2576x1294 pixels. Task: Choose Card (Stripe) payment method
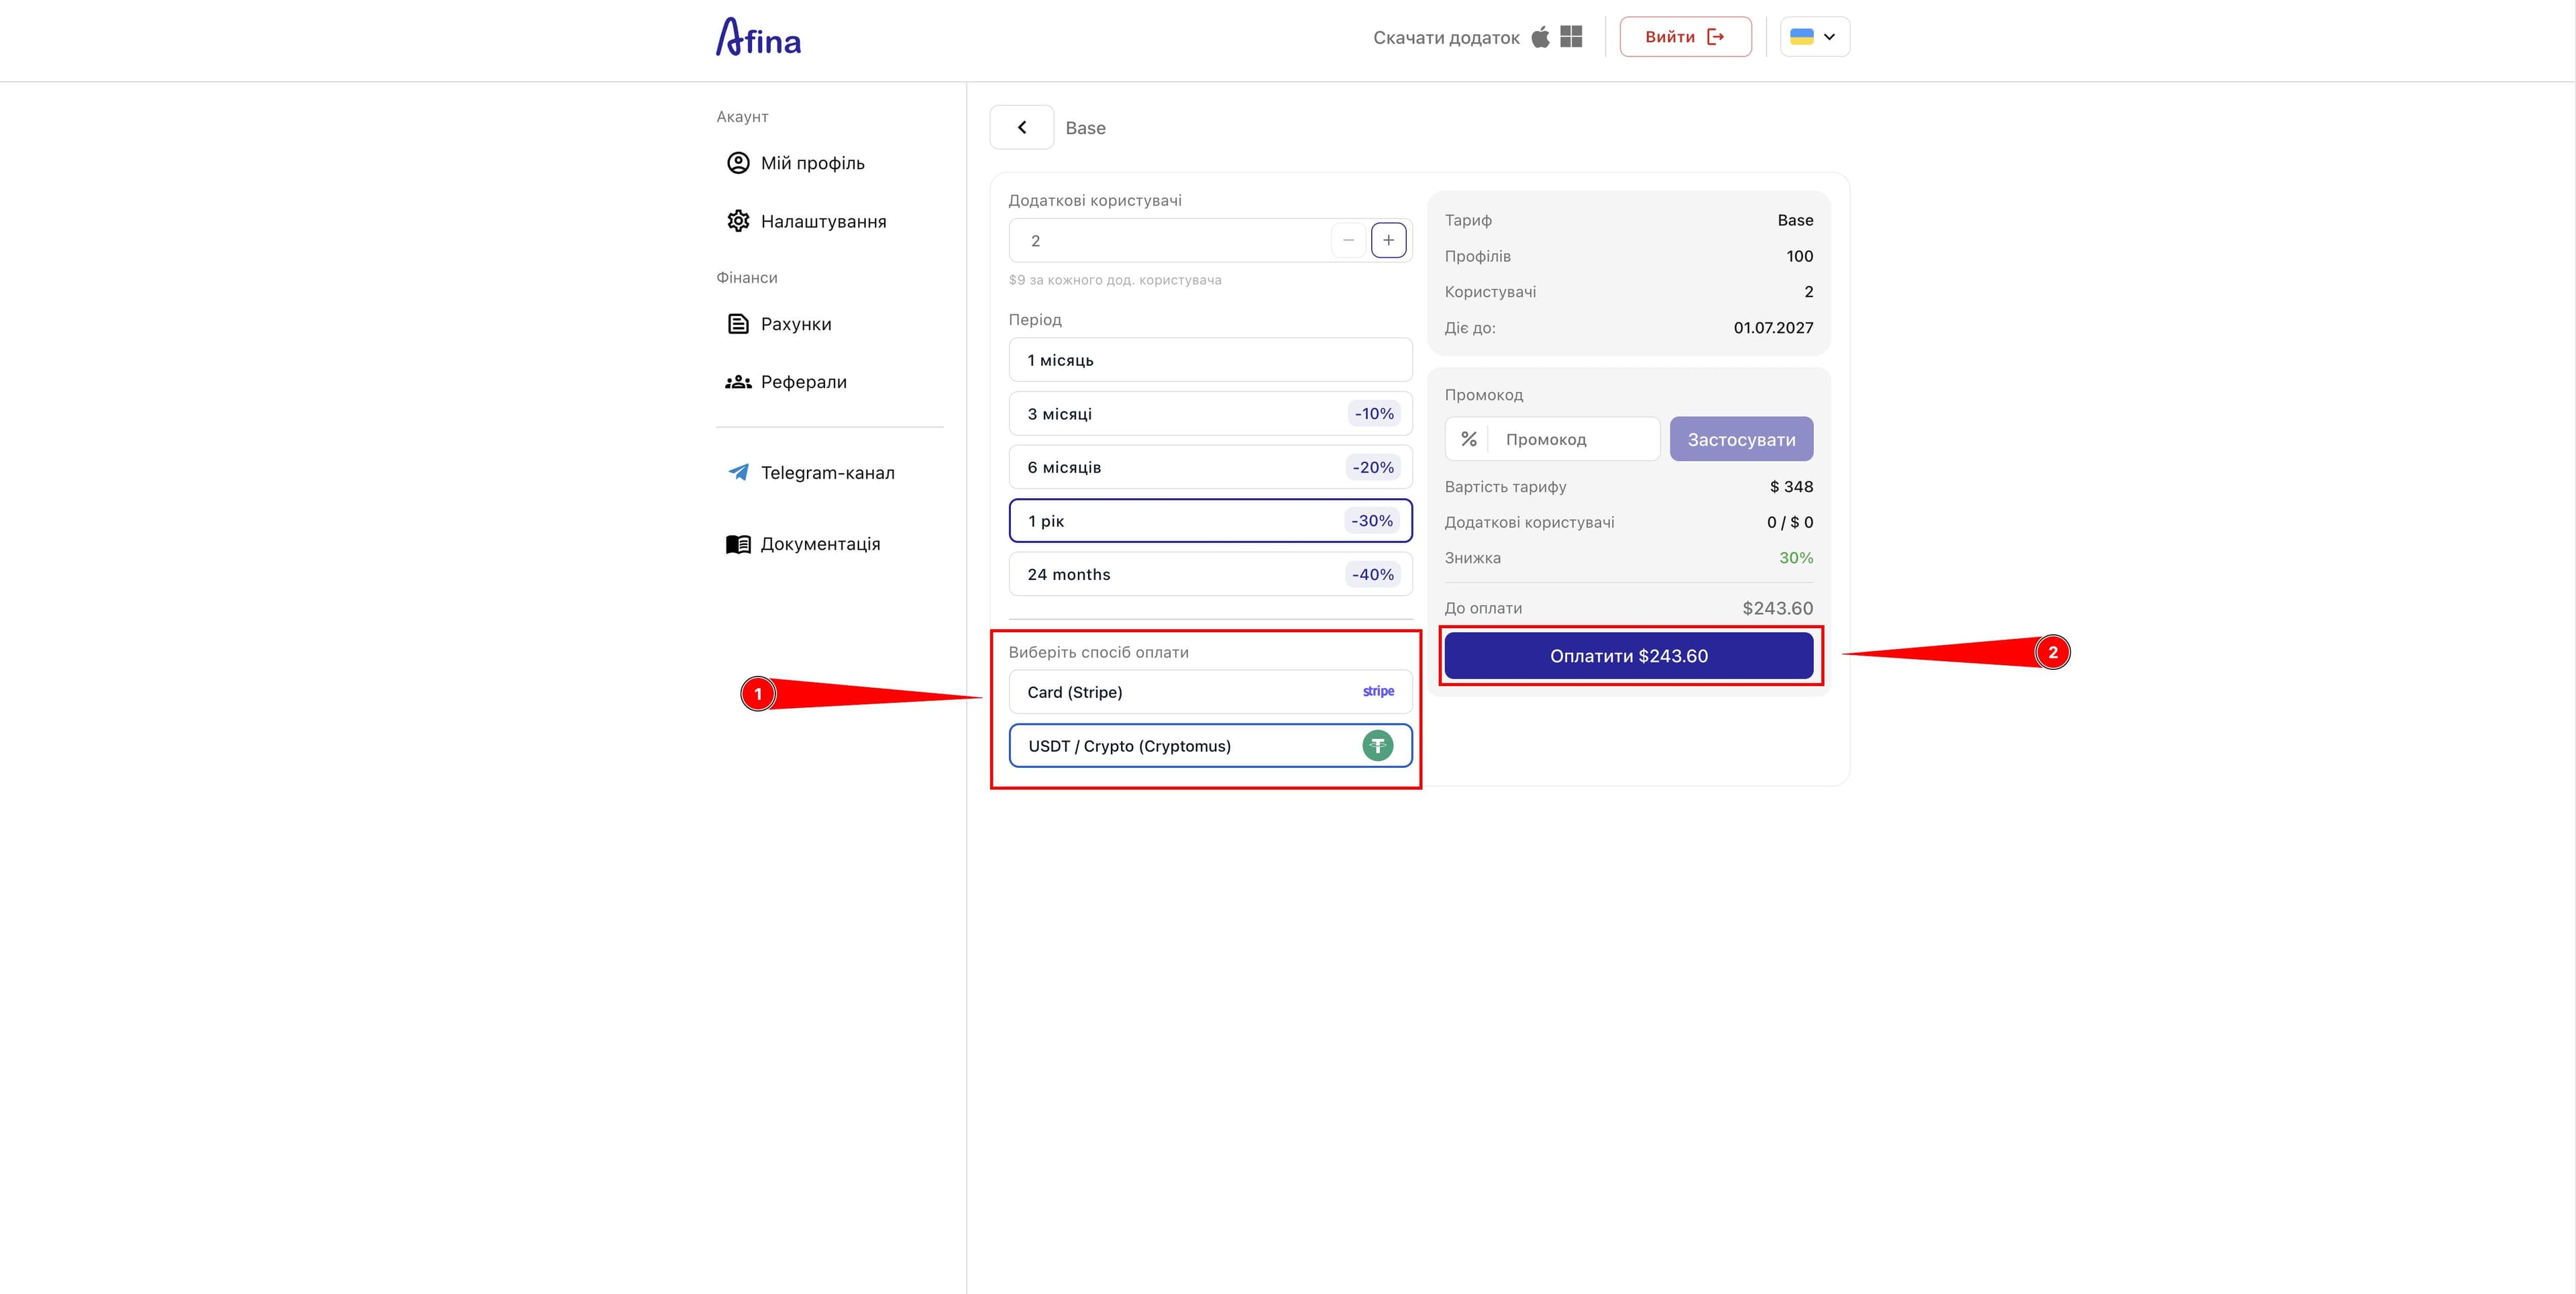click(x=1210, y=691)
